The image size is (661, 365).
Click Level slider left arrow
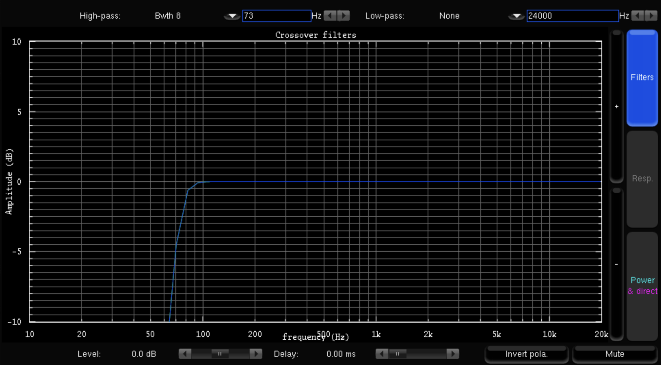pos(185,354)
